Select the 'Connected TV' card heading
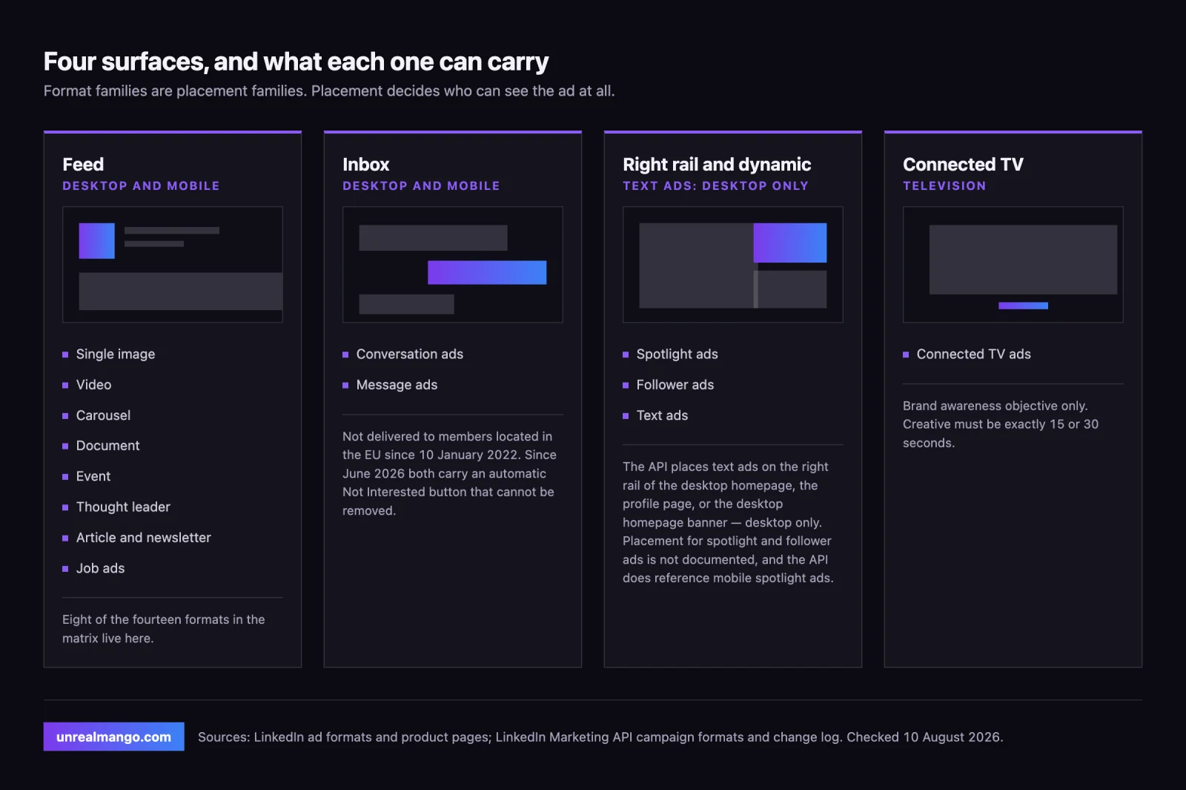The image size is (1186, 790). tap(963, 164)
